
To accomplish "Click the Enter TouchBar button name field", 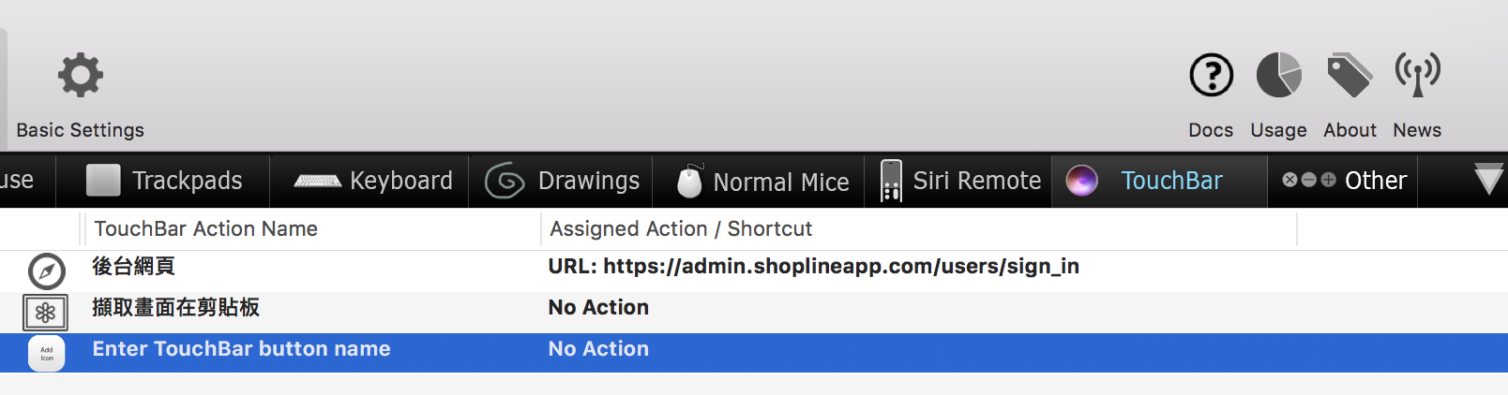I will tap(241, 349).
